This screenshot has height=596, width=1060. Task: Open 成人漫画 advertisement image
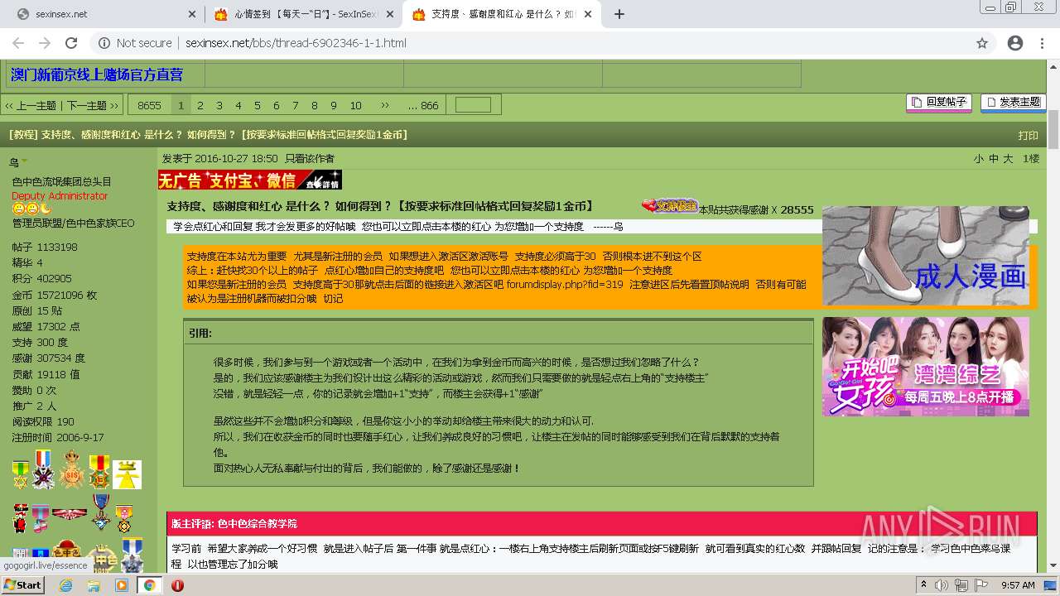tap(926, 256)
